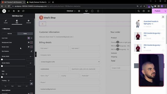Switch to Desktop responsive view
167x94 pixels.
coord(86,11)
